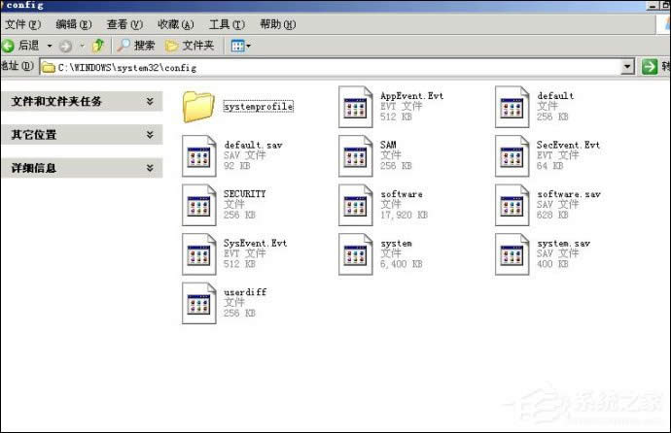The image size is (671, 433).
Task: Select the default registry file icon
Action: (512, 107)
